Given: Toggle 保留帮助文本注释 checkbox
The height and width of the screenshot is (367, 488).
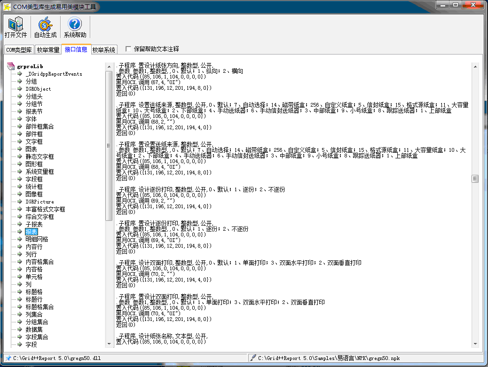Looking at the screenshot, I should point(128,49).
